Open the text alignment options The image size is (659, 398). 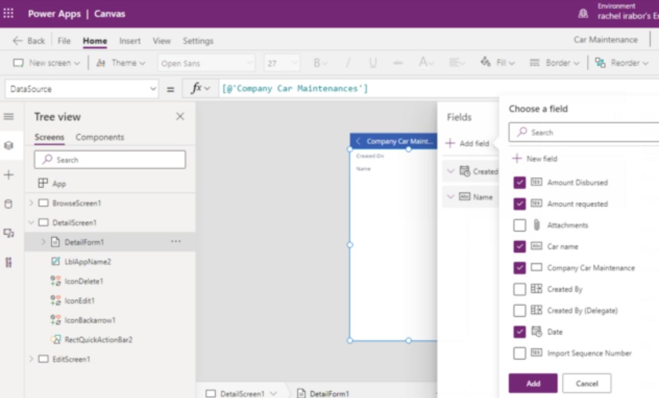457,63
